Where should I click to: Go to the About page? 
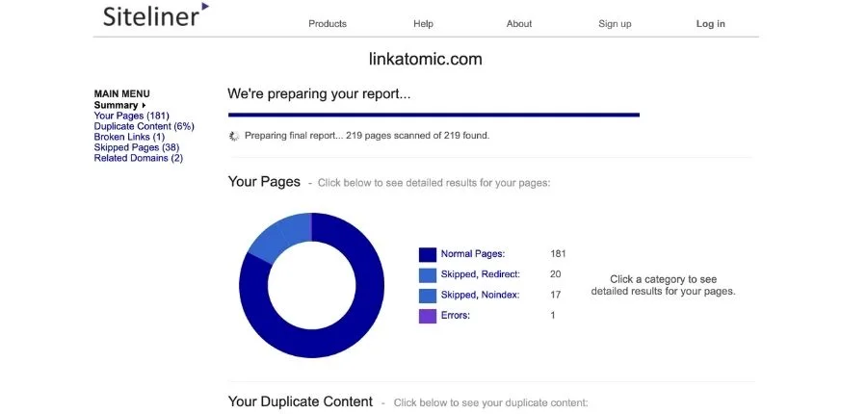click(519, 24)
